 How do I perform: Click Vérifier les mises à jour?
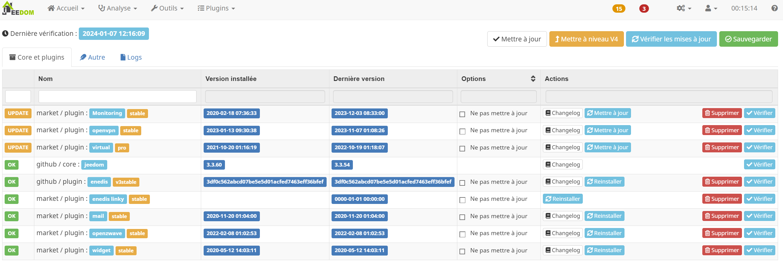pyautogui.click(x=671, y=39)
